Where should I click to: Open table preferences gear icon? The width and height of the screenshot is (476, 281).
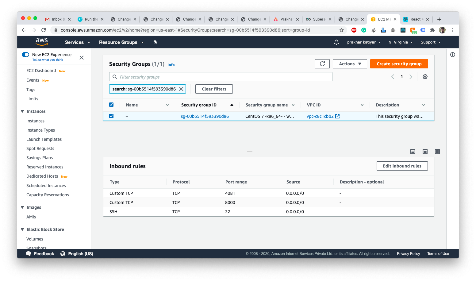click(425, 77)
